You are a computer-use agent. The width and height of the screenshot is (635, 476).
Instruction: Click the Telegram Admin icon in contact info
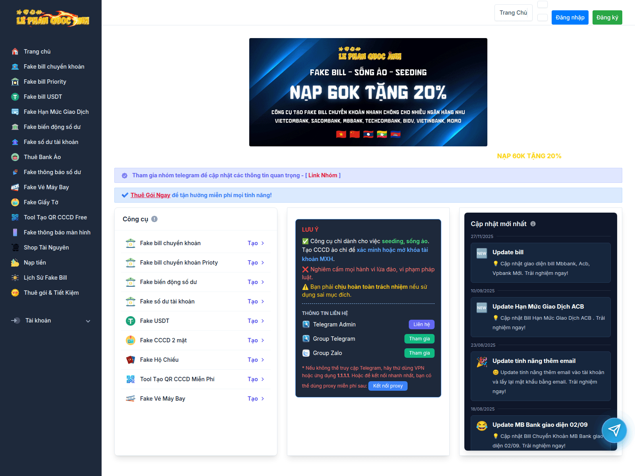(x=306, y=324)
